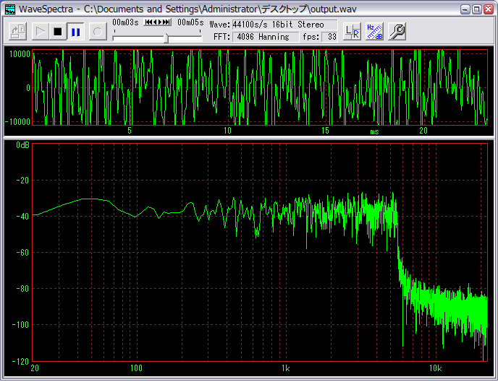
Task: Click the ms unit label under waveform
Action: (374, 131)
